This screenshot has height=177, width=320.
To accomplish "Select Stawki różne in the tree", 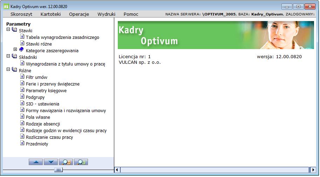I will coord(39,44).
